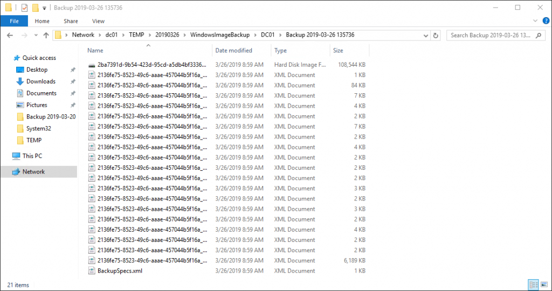Toggle the pin next to Downloads

(73, 82)
